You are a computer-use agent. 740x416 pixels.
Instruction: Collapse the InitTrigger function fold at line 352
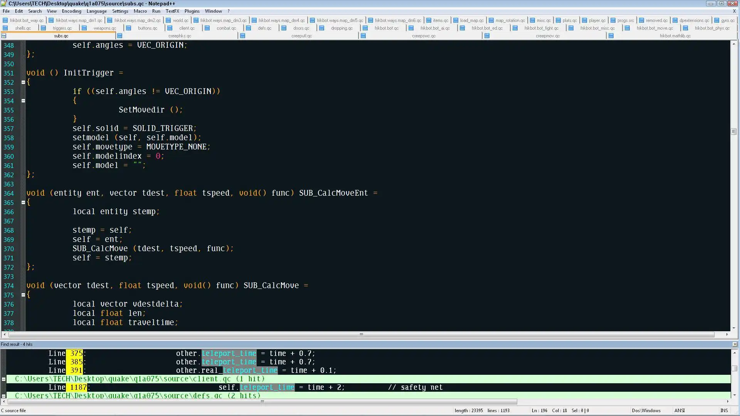[23, 82]
